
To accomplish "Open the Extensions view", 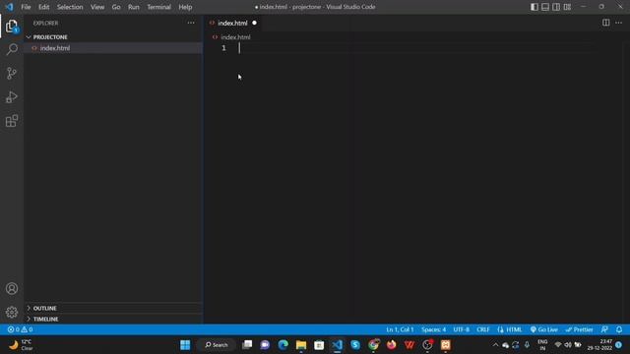I will tap(12, 121).
